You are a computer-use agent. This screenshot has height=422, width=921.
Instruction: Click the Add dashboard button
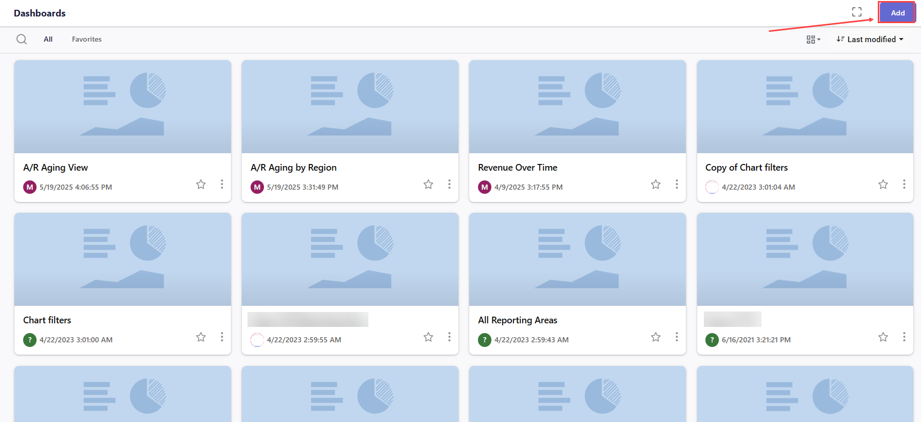(897, 13)
